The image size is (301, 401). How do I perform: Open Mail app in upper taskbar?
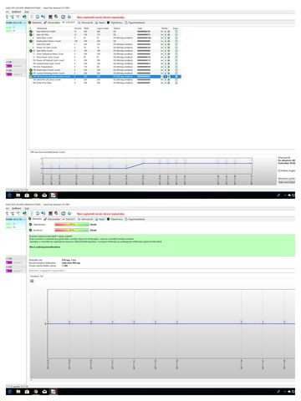point(44,195)
